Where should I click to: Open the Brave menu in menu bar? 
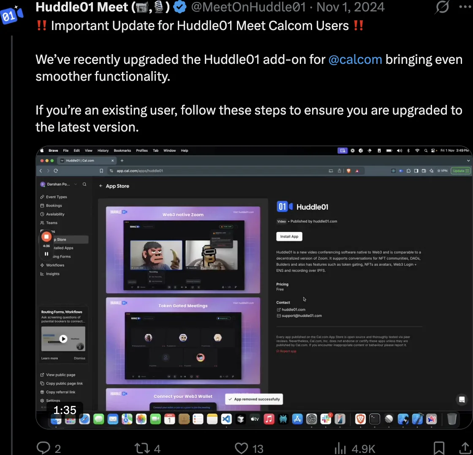click(x=53, y=151)
